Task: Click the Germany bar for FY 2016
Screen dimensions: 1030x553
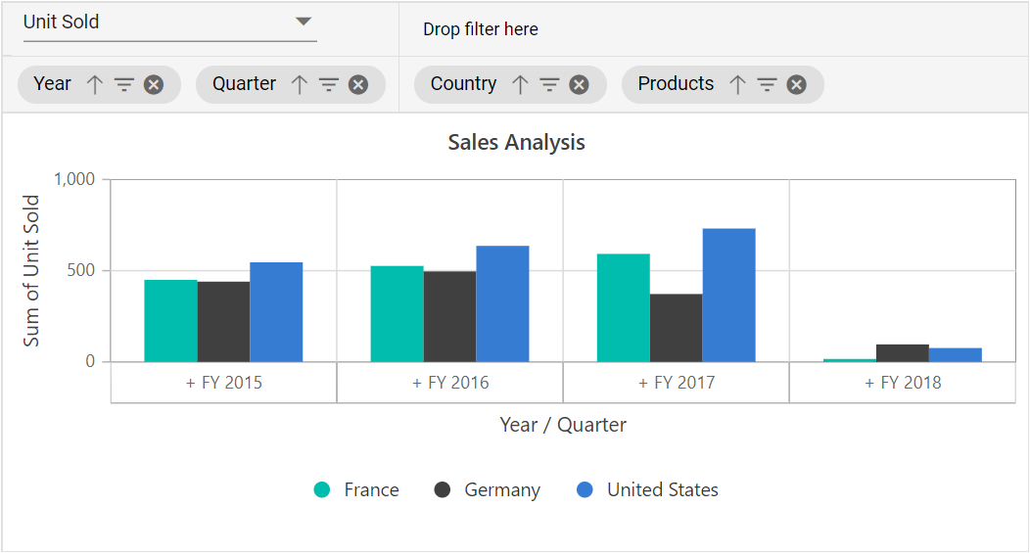Action: [450, 316]
